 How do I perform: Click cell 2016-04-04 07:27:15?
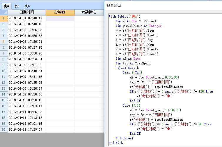tap(27, 47)
